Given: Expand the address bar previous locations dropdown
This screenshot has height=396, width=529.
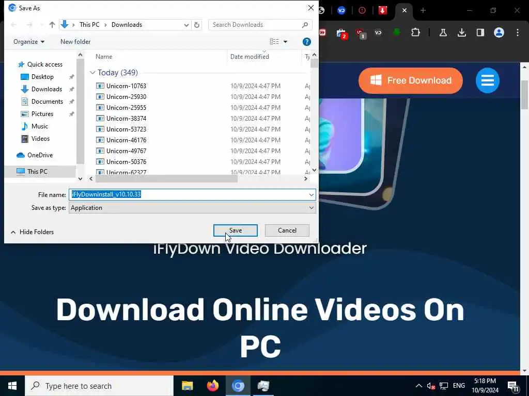Looking at the screenshot, I should (x=186, y=25).
